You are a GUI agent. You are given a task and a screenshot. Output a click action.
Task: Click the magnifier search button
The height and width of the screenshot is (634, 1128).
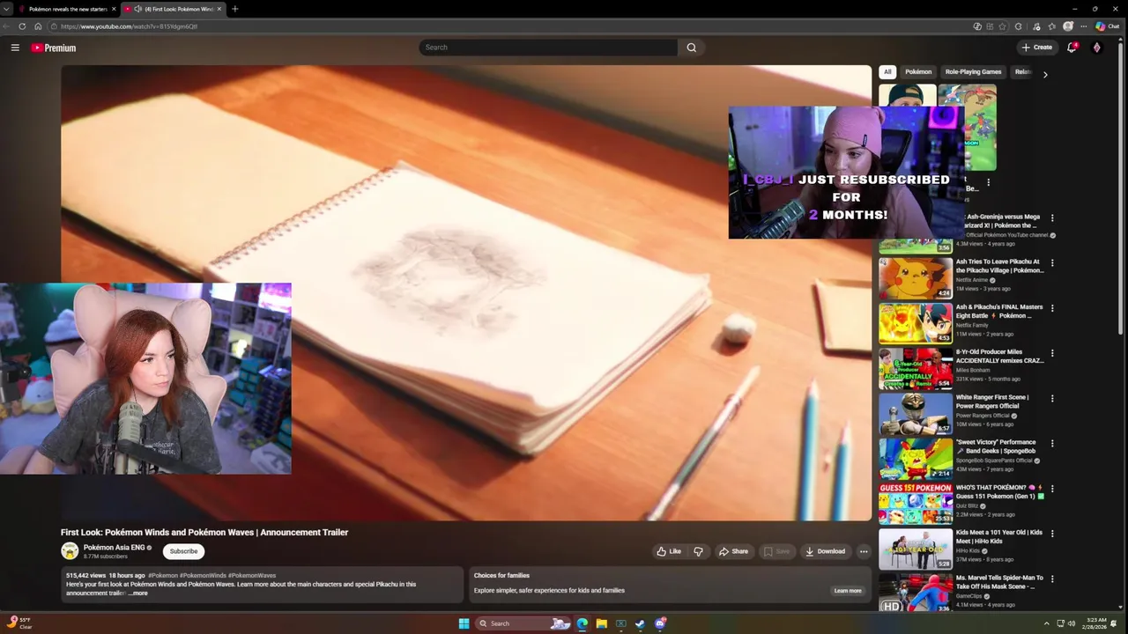click(692, 48)
